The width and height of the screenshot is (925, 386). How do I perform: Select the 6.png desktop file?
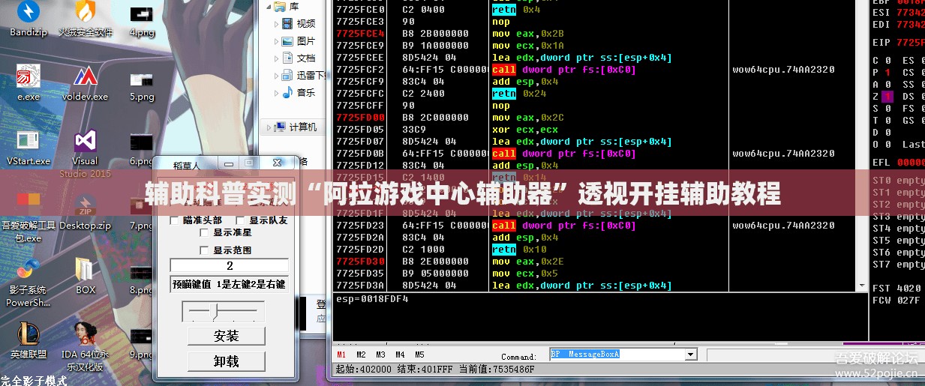[142, 148]
